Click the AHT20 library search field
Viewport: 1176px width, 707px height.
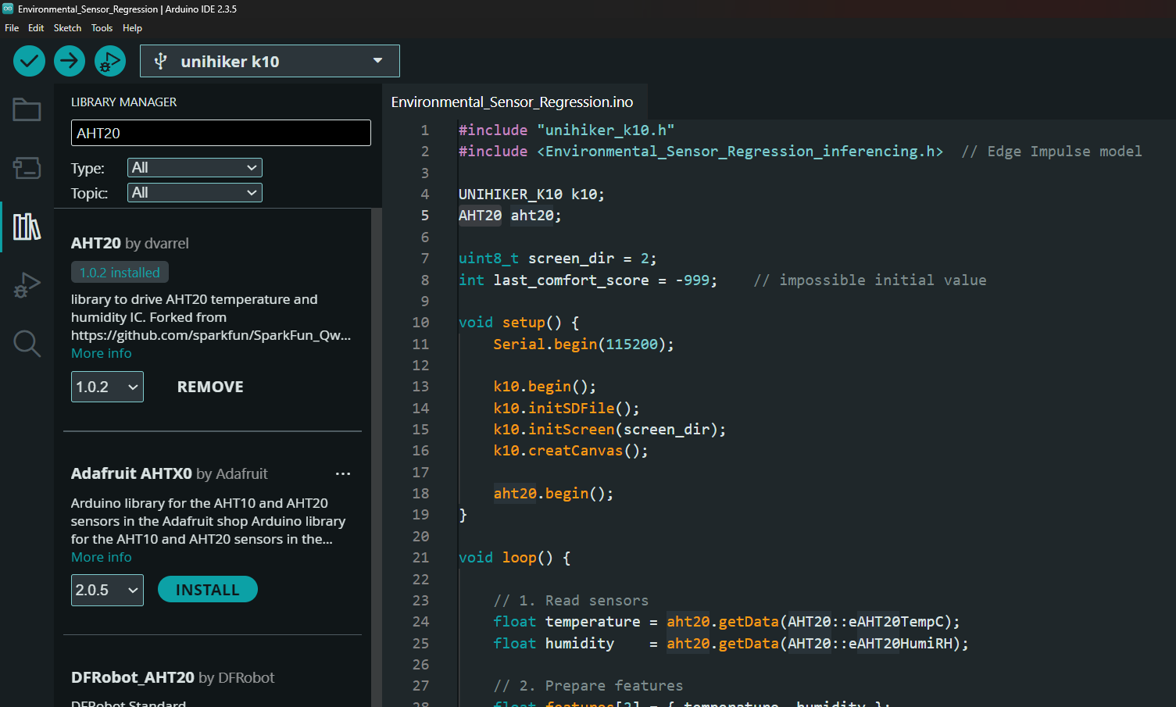[221, 133]
